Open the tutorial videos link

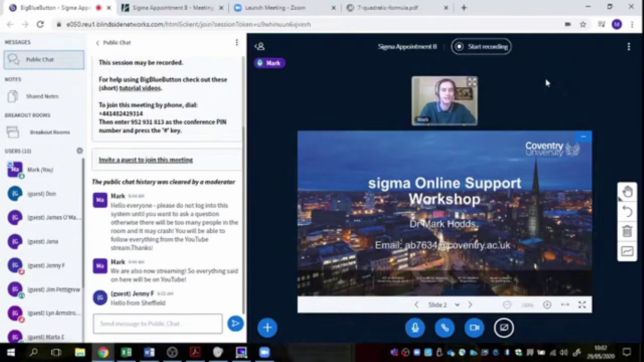click(140, 88)
